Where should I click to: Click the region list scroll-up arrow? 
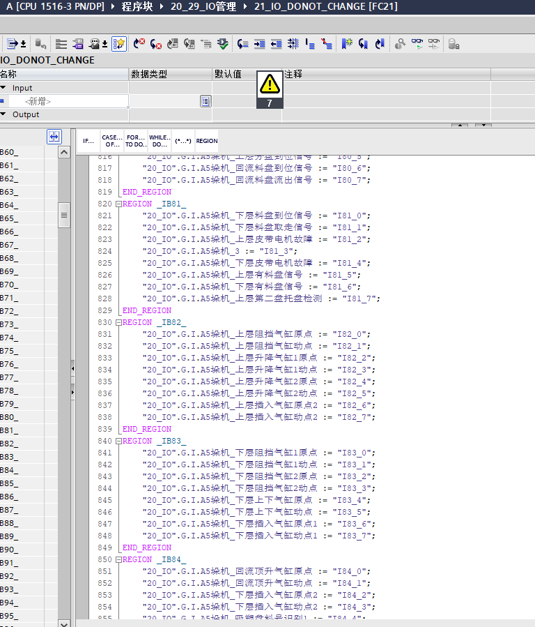64,152
